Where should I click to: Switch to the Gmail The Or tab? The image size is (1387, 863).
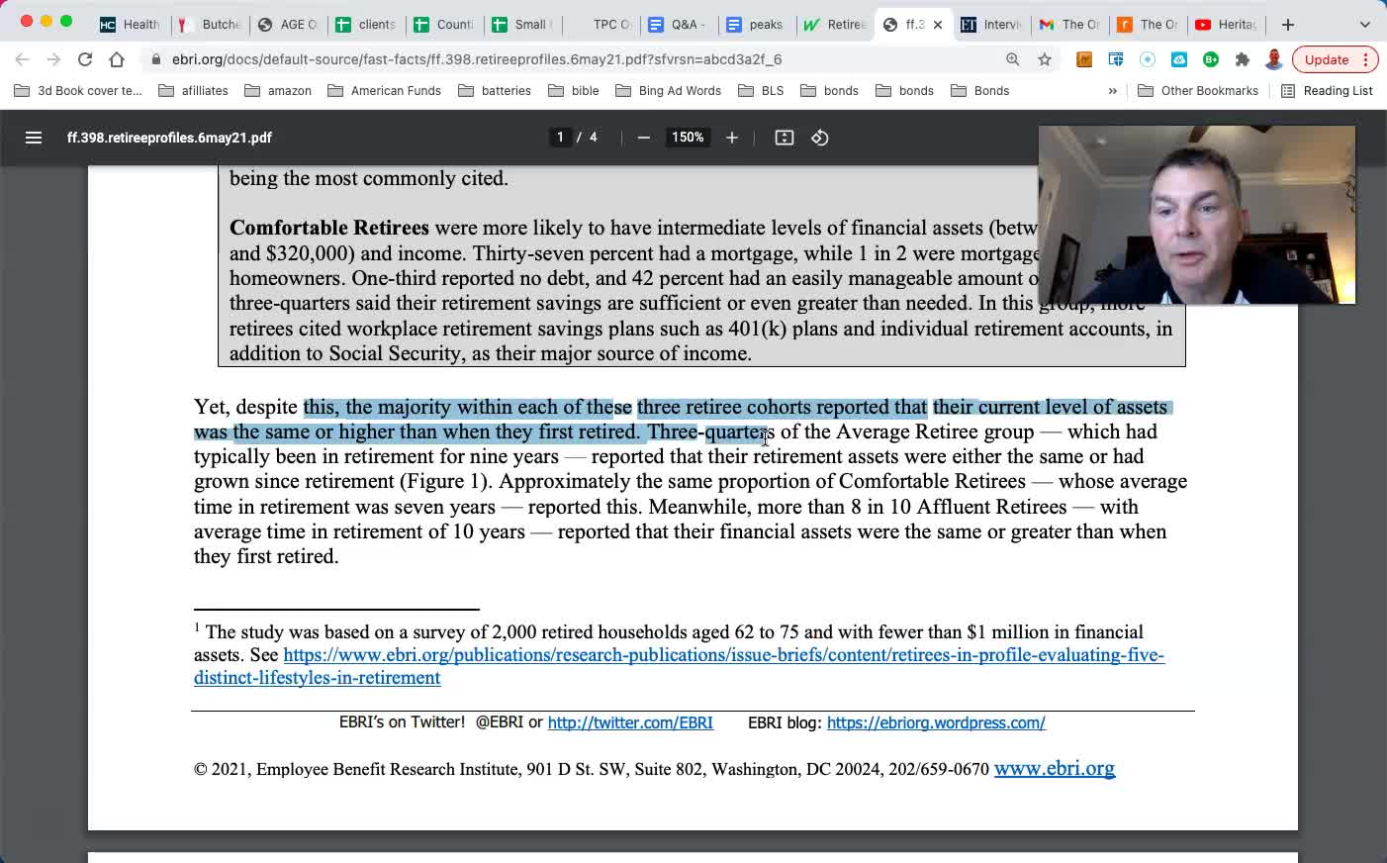(x=1069, y=25)
